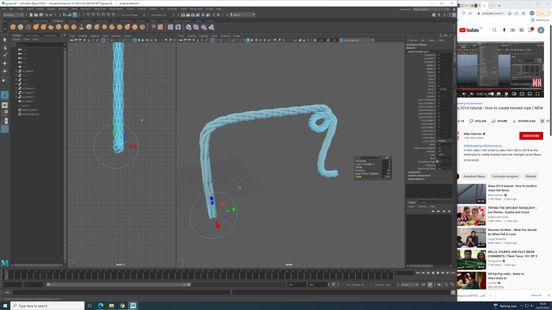Activate the Lasso Select tool
This screenshot has height=310, width=552.
click(x=5, y=47)
